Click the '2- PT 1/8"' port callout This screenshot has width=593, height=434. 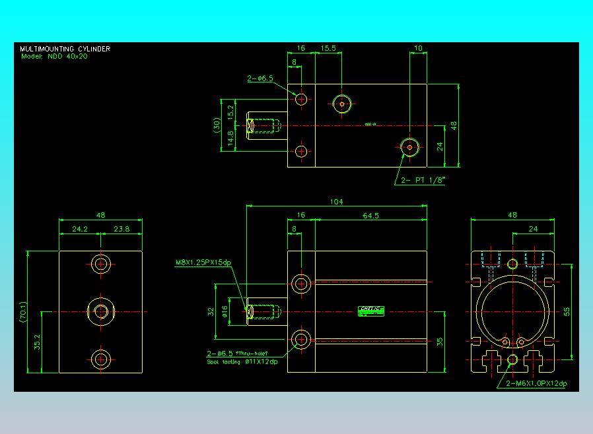[x=423, y=180]
